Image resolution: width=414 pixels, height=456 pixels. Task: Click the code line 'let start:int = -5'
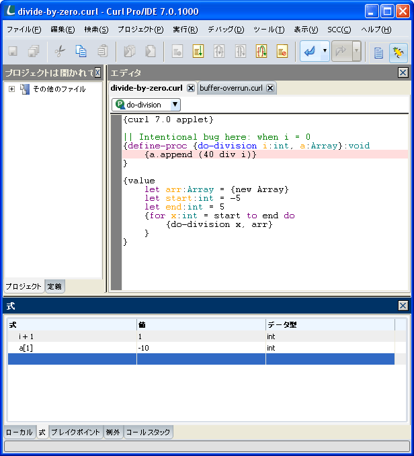[x=193, y=198]
